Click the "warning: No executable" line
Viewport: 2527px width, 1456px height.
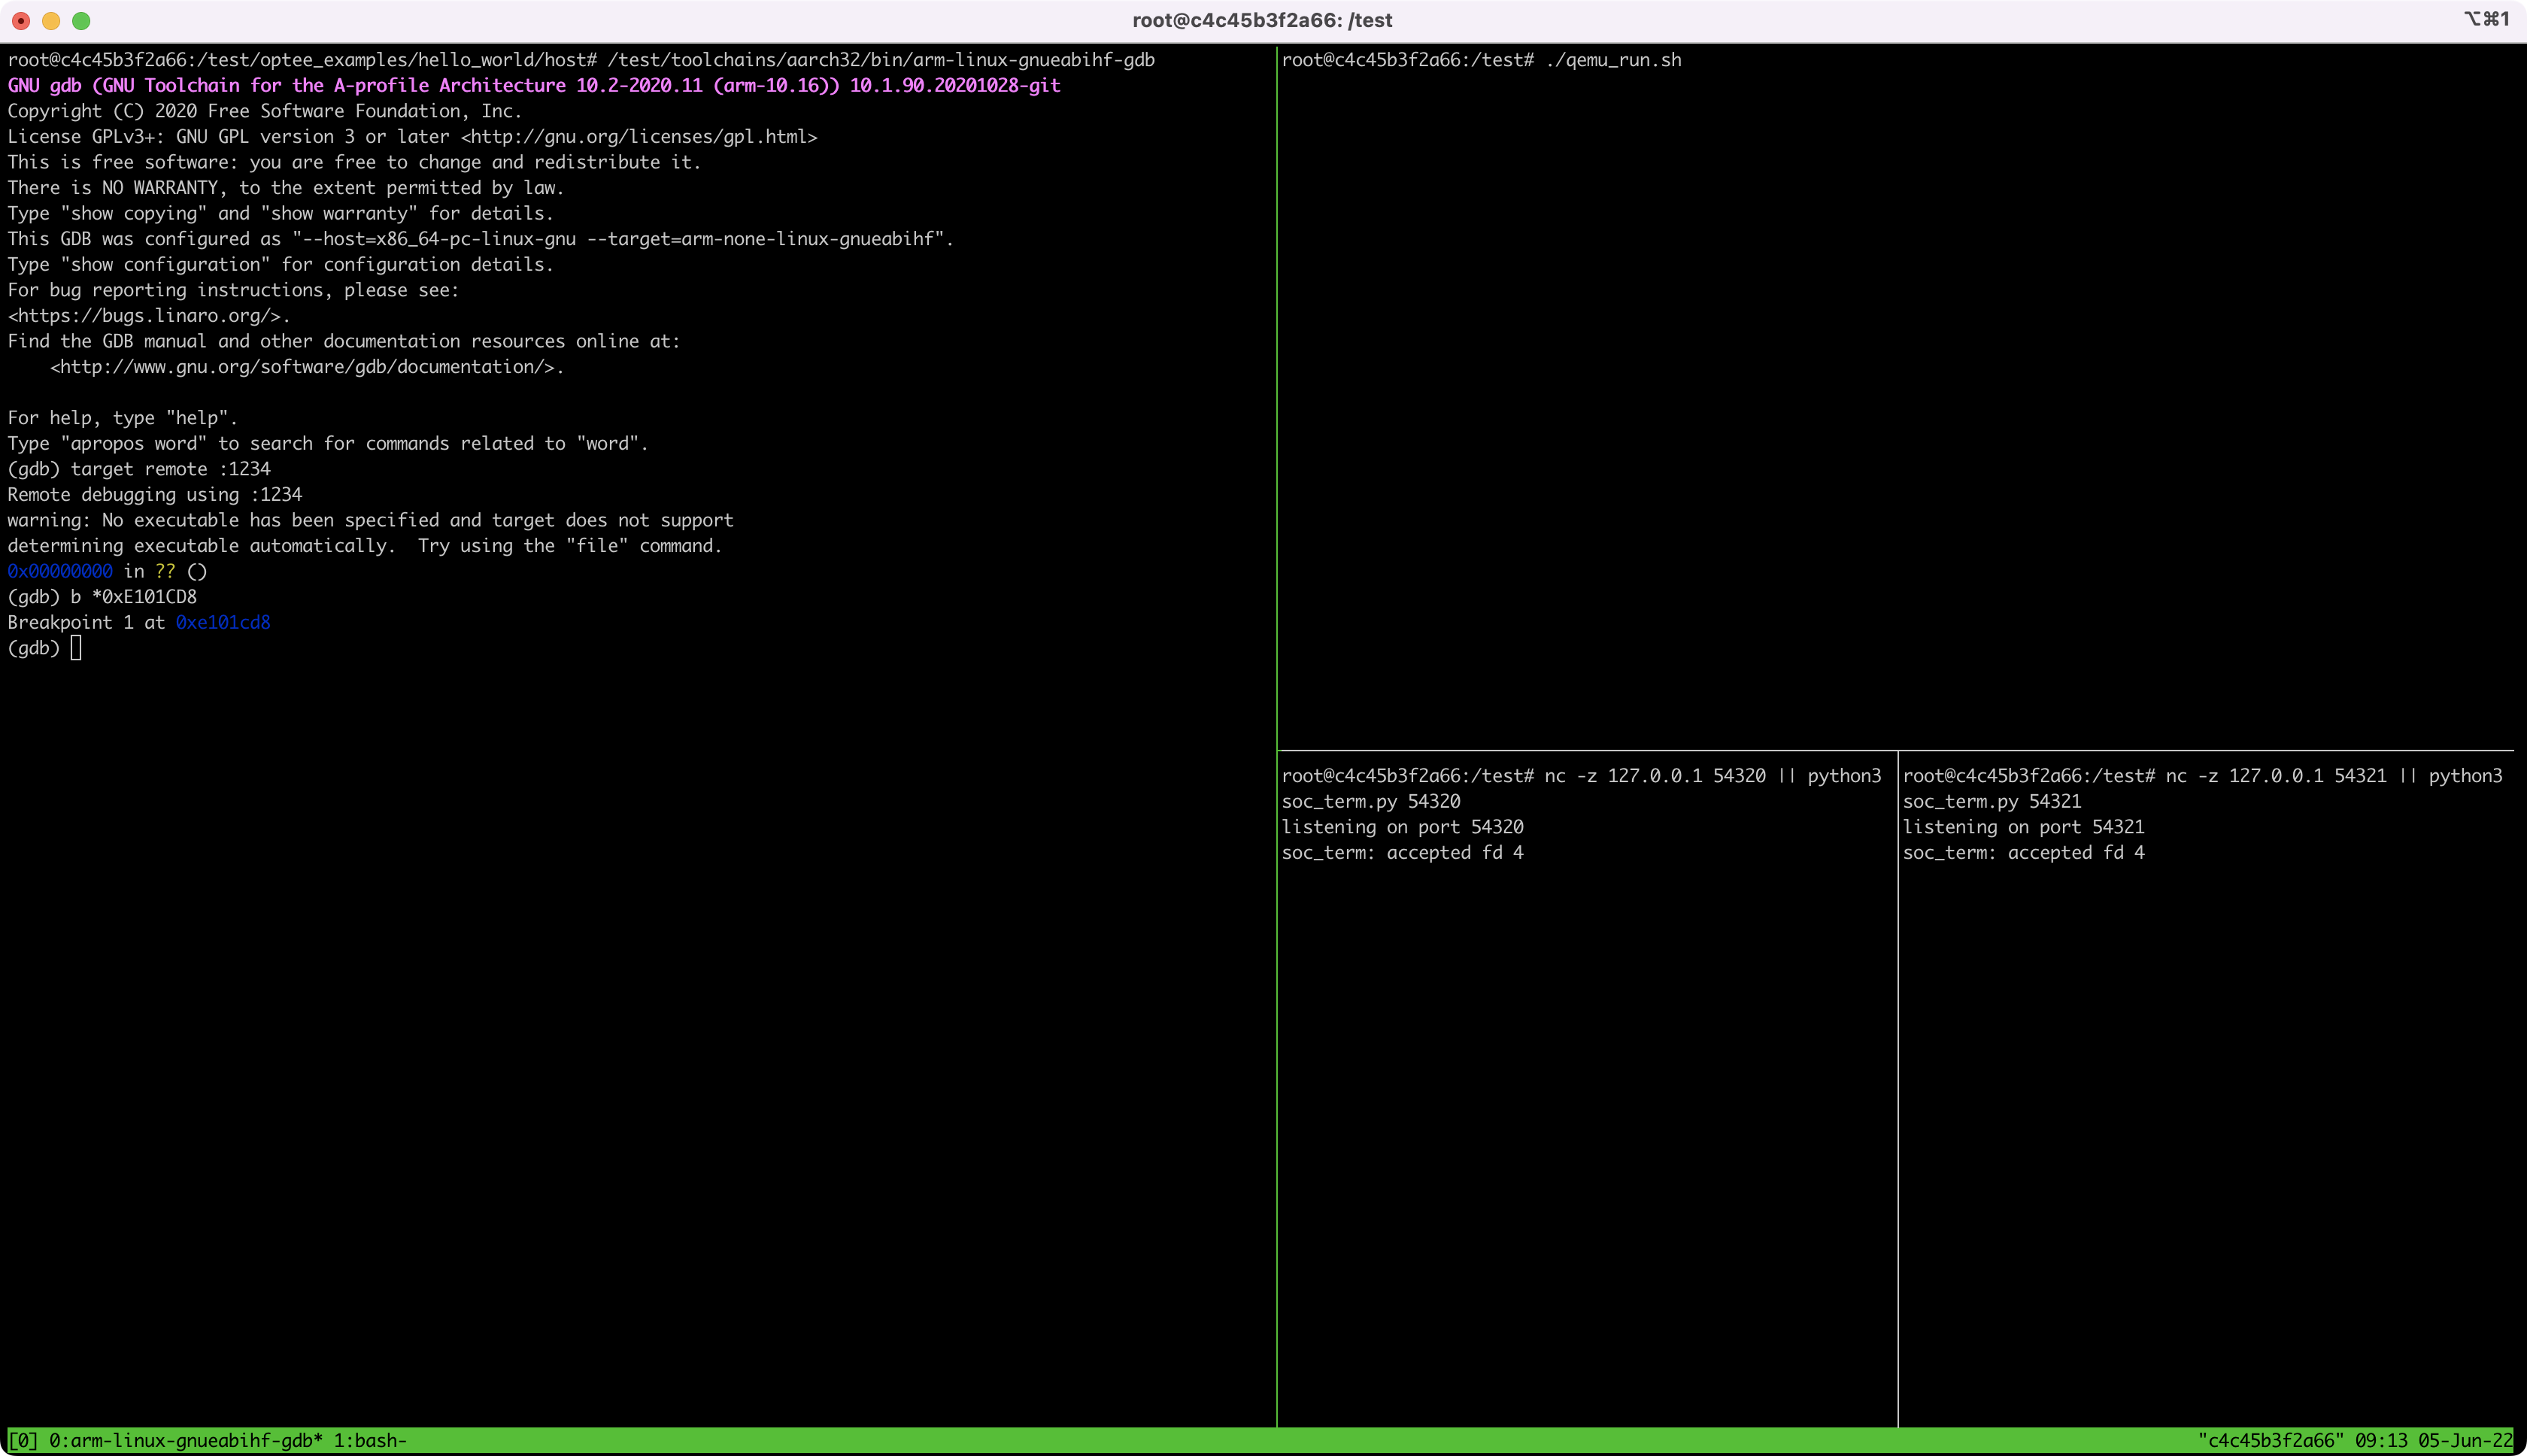(x=371, y=520)
